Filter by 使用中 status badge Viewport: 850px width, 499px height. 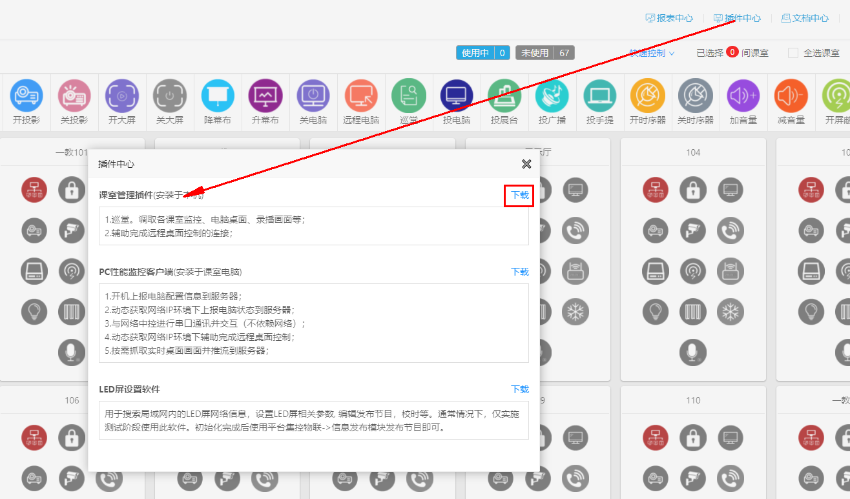point(483,53)
